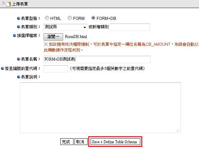Viewport: 199px width, 147px height.
Task: Click the 上傳表單 notebook icon in header
Action: pos(8,4)
